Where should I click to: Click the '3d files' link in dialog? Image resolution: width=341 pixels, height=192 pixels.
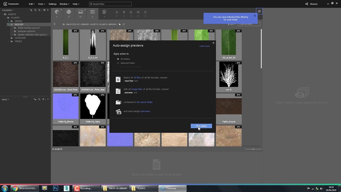pos(137,77)
